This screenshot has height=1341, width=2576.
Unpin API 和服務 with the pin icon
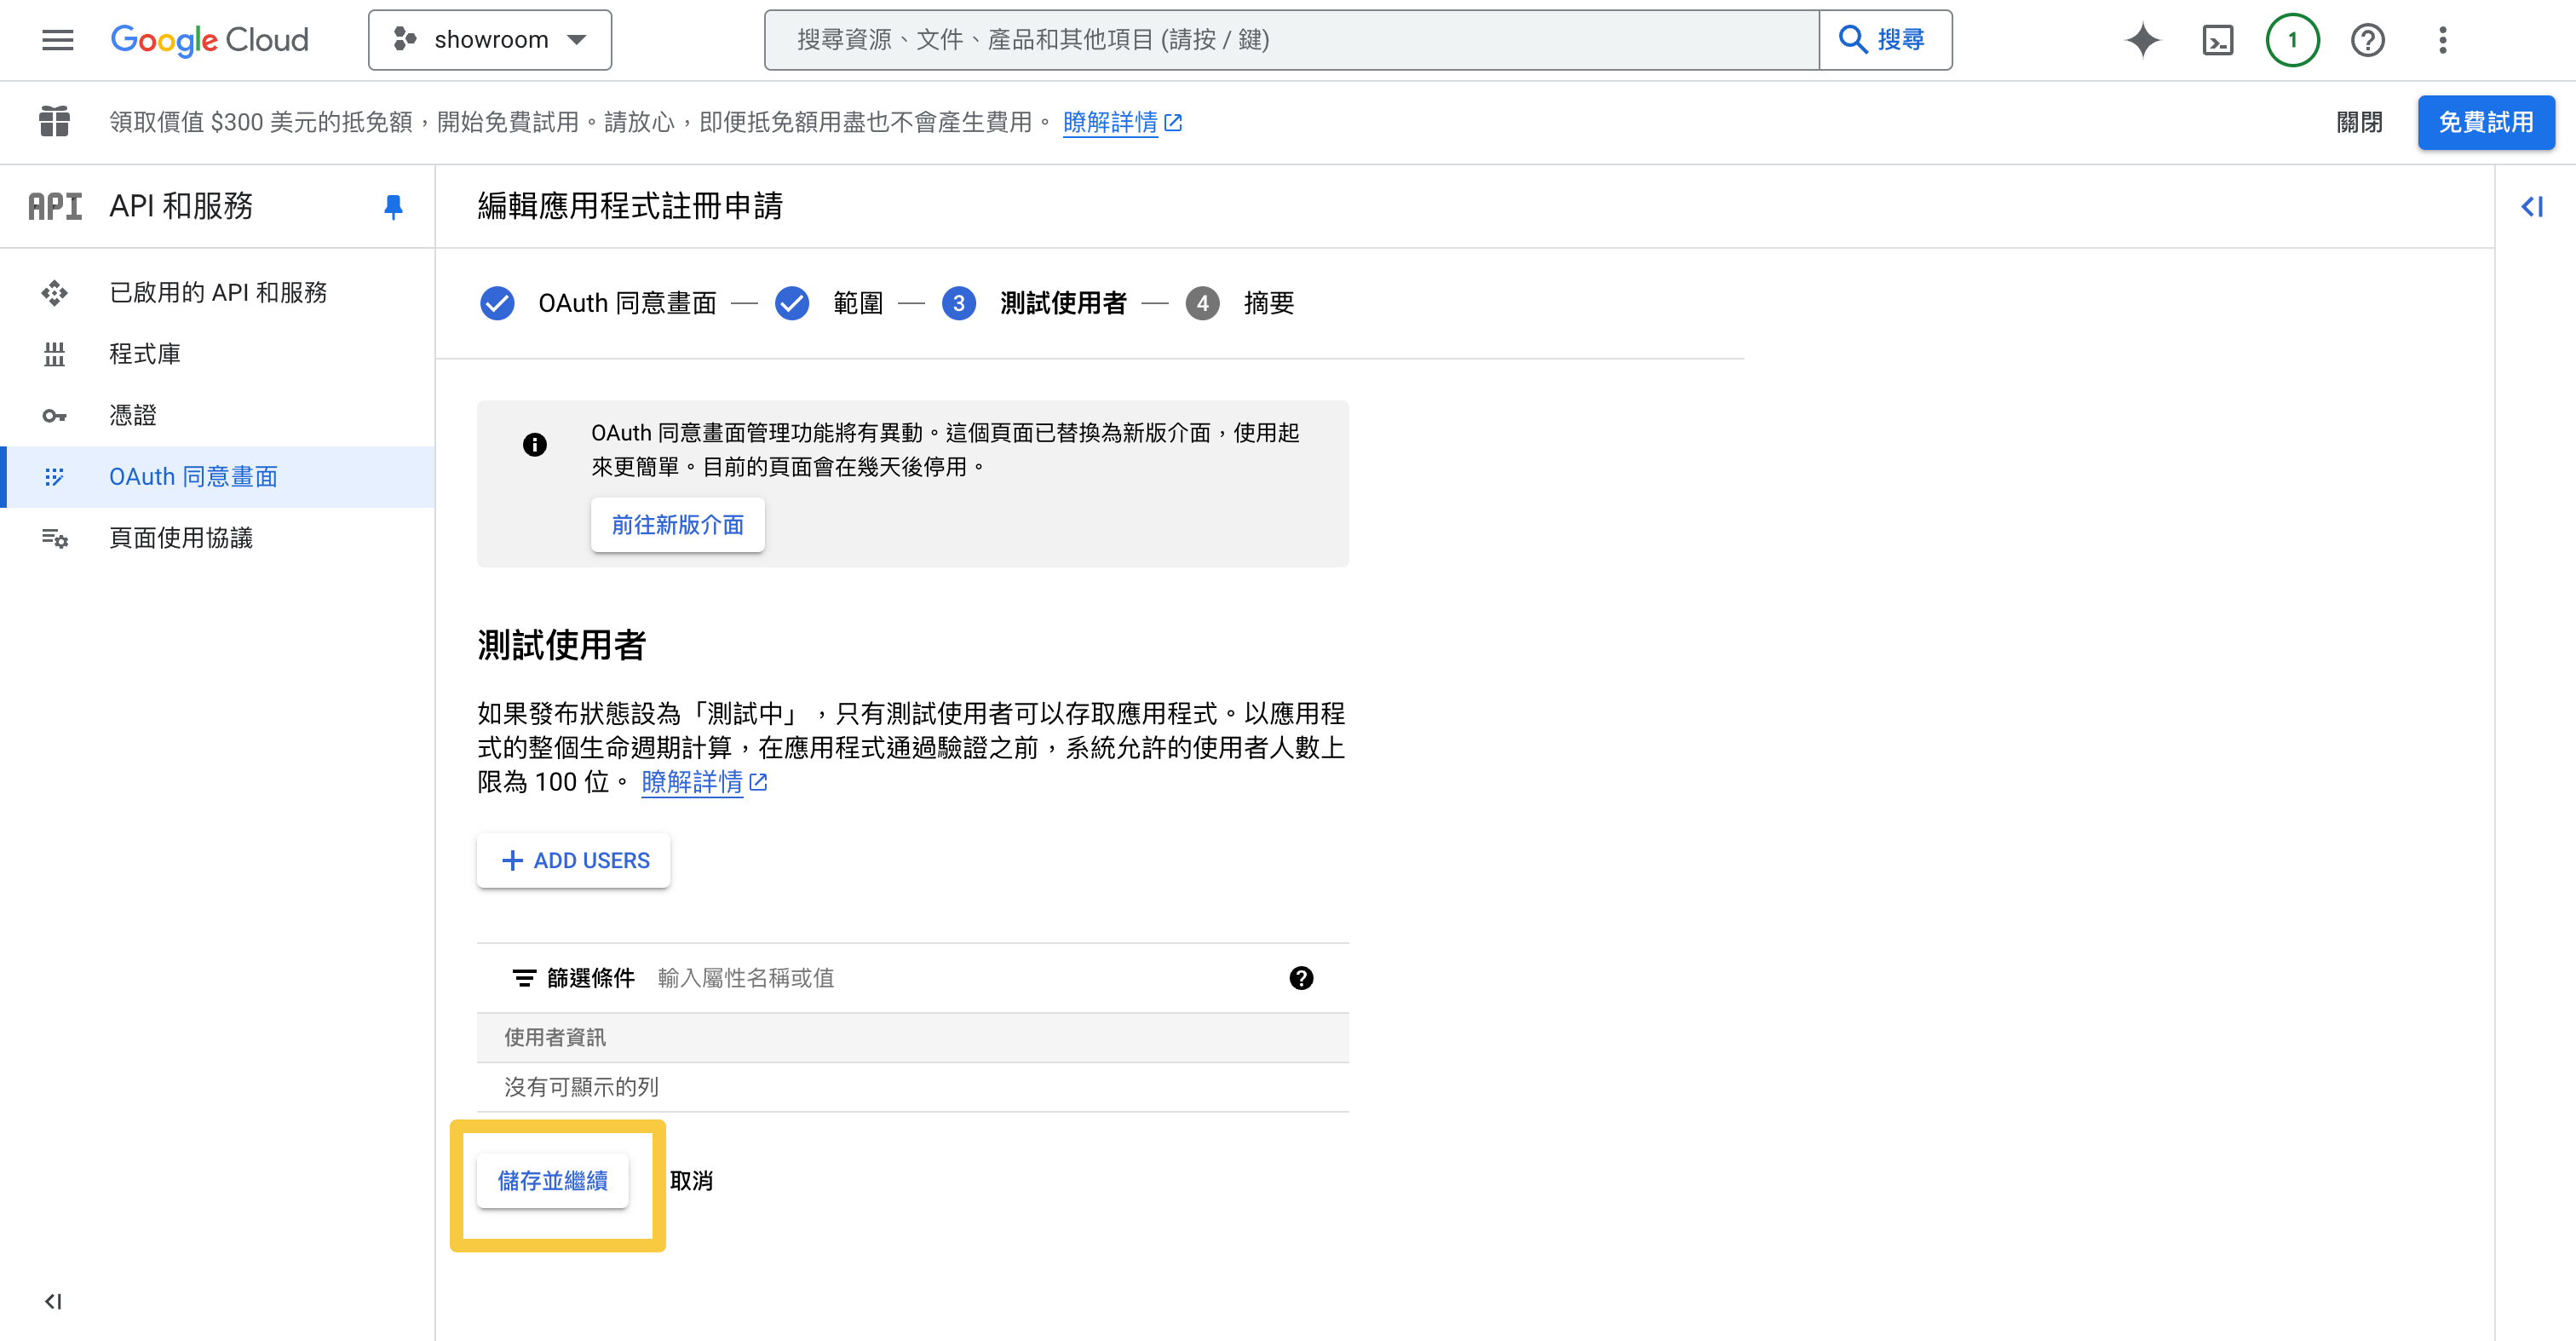pyautogui.click(x=393, y=206)
